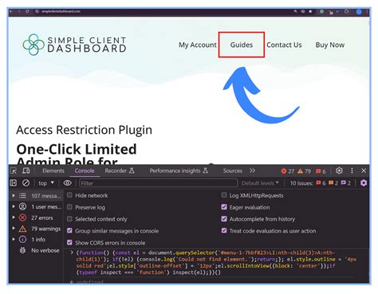Switch to the Elements tab
The height and width of the screenshot is (294, 378).
[x=53, y=171]
